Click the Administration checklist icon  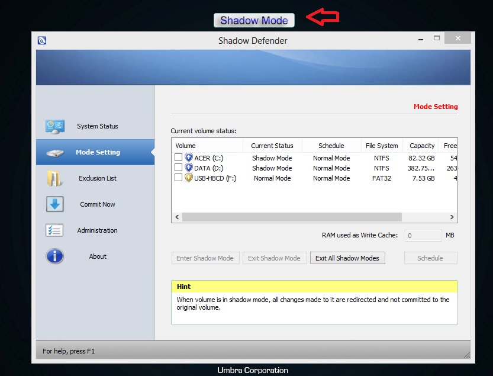click(54, 230)
